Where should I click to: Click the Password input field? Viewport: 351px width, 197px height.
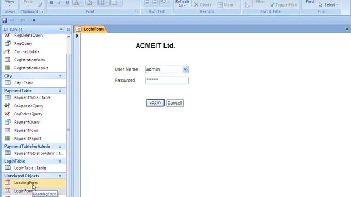point(167,80)
